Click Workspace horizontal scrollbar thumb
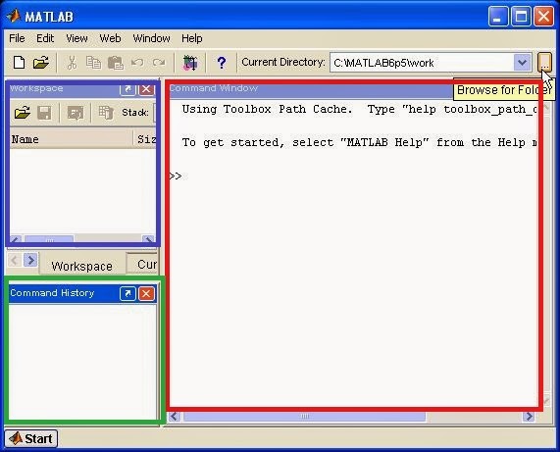560x452 pixels. [49, 239]
